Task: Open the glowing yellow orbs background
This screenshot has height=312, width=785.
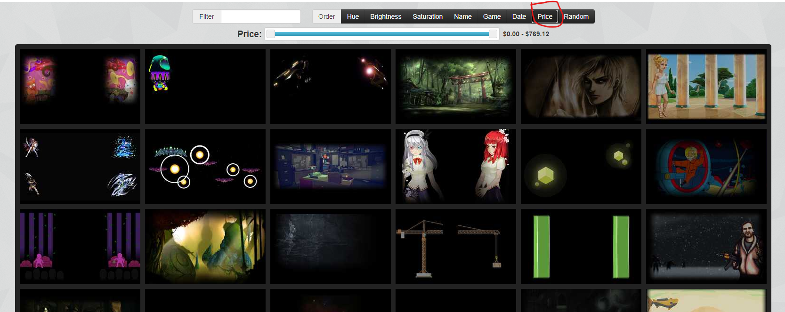Action: (205, 167)
